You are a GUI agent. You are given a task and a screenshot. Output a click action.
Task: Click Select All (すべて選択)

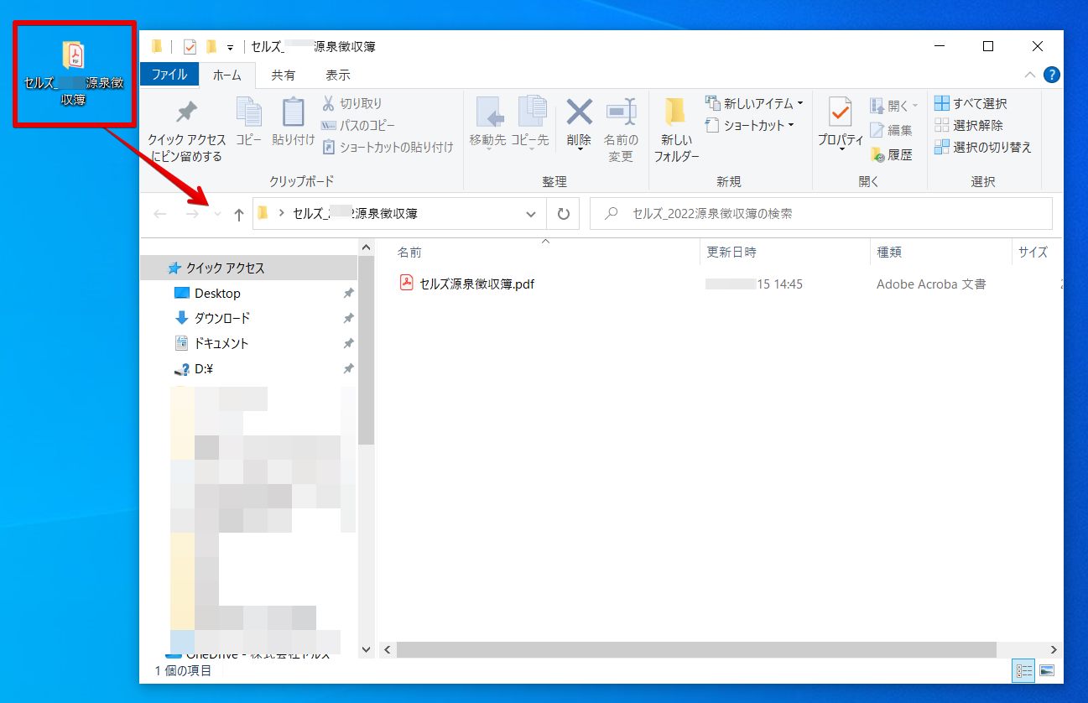pos(971,104)
